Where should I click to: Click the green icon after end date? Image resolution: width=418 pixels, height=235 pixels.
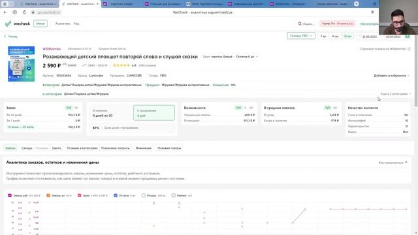click(408, 36)
